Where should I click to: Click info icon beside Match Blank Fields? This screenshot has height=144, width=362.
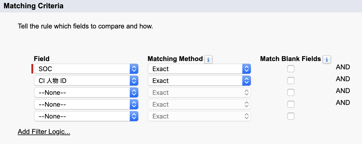[x=326, y=60]
